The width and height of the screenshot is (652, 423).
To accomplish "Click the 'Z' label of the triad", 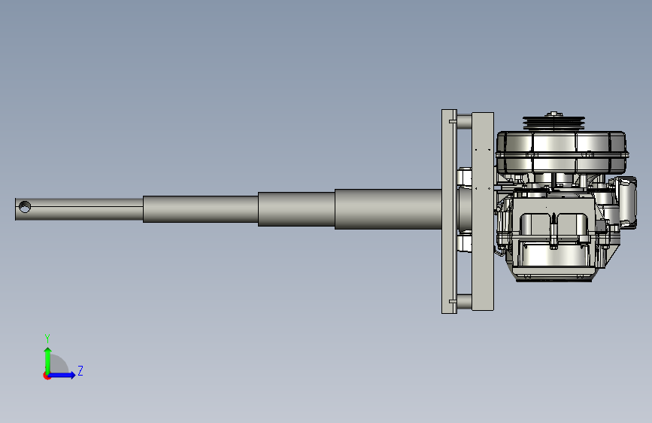I will (x=80, y=370).
